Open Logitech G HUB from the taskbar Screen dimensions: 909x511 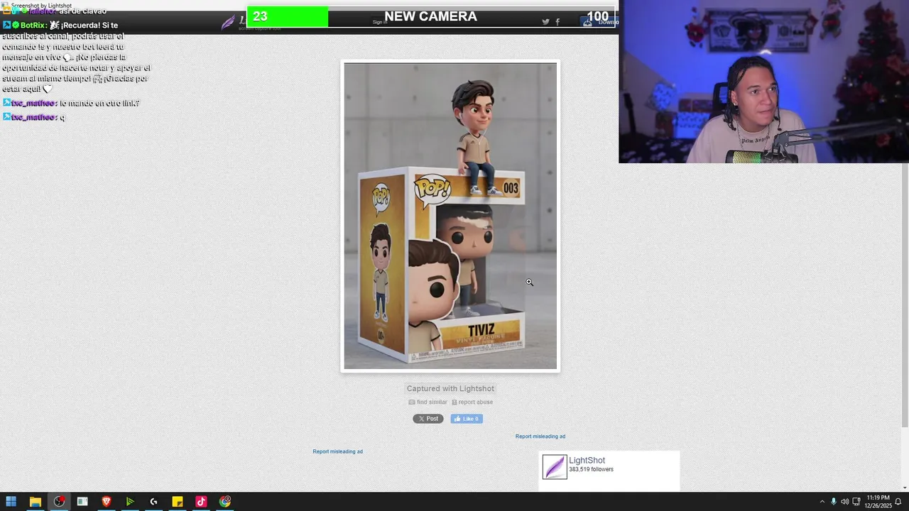153,502
